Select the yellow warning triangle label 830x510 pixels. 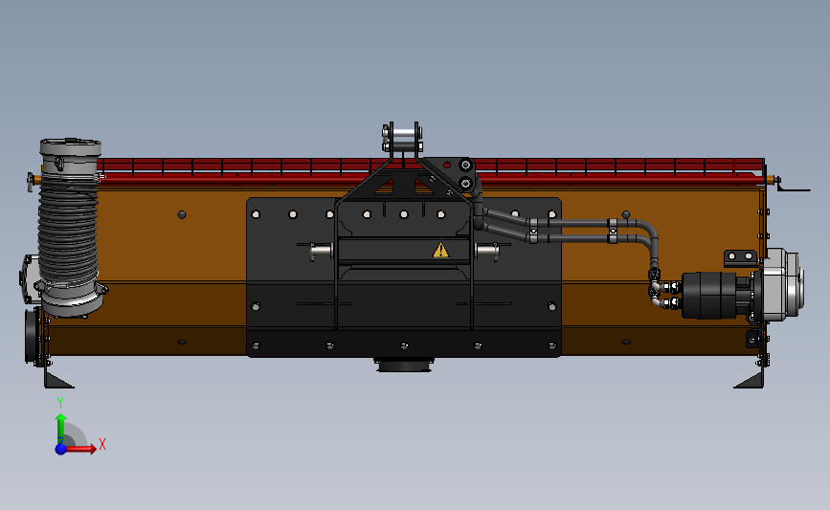tap(440, 251)
